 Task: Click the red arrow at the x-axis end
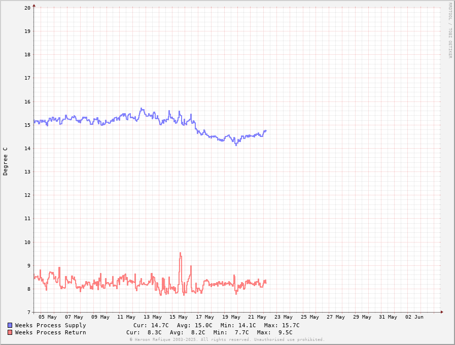click(x=441, y=312)
